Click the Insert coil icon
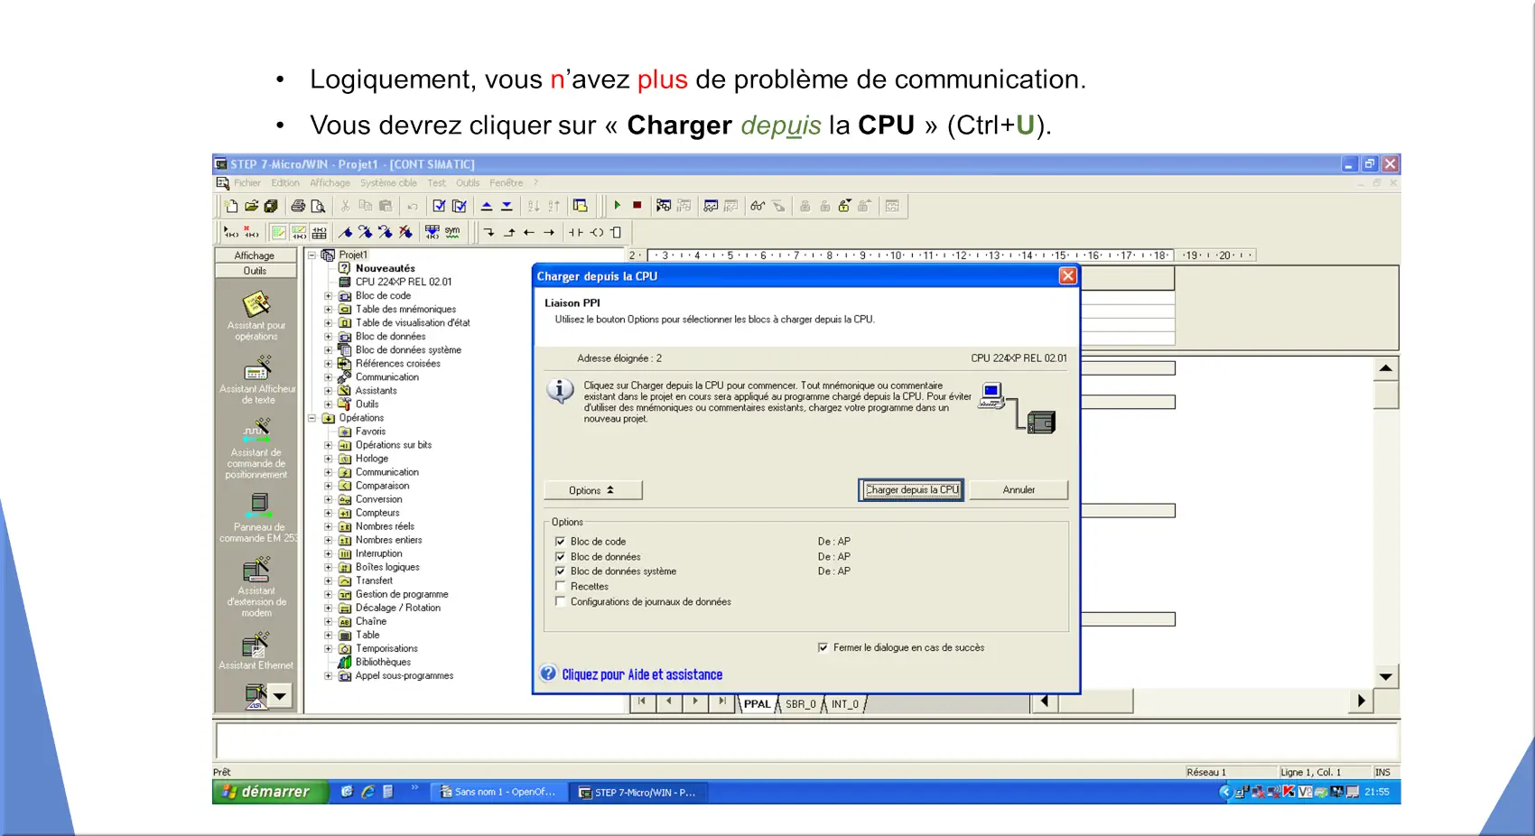Image resolution: width=1535 pixels, height=836 pixels. coord(597,232)
